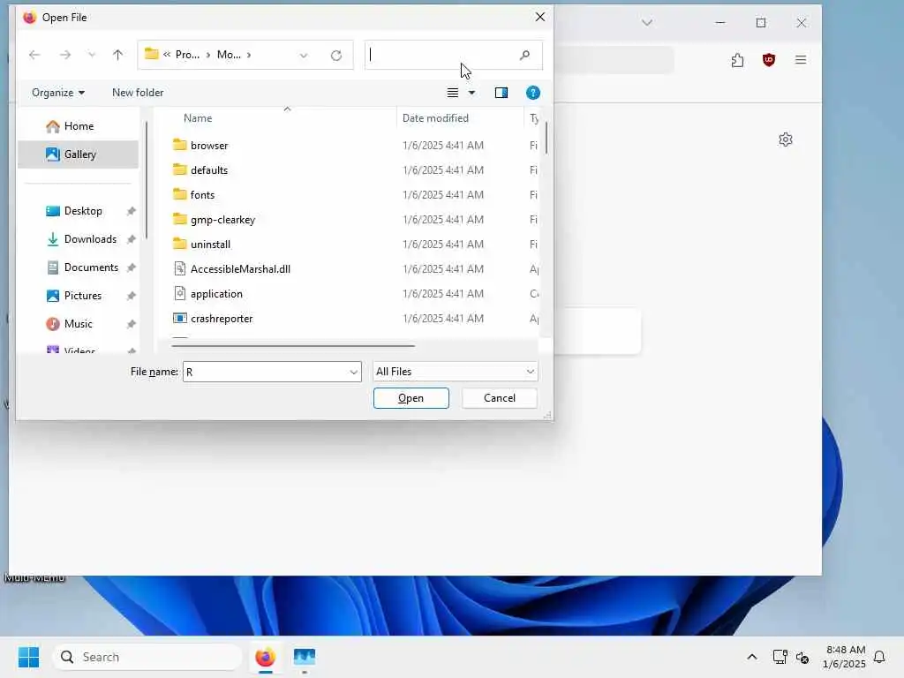904x678 pixels.
Task: Expand Firefox list all tabs chevron
Action: coord(647,22)
